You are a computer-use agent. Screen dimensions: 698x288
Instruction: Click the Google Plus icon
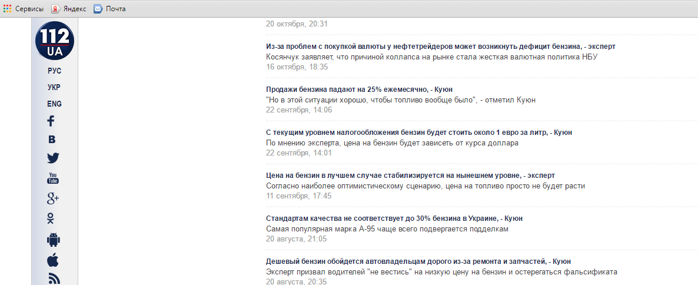[x=53, y=198]
